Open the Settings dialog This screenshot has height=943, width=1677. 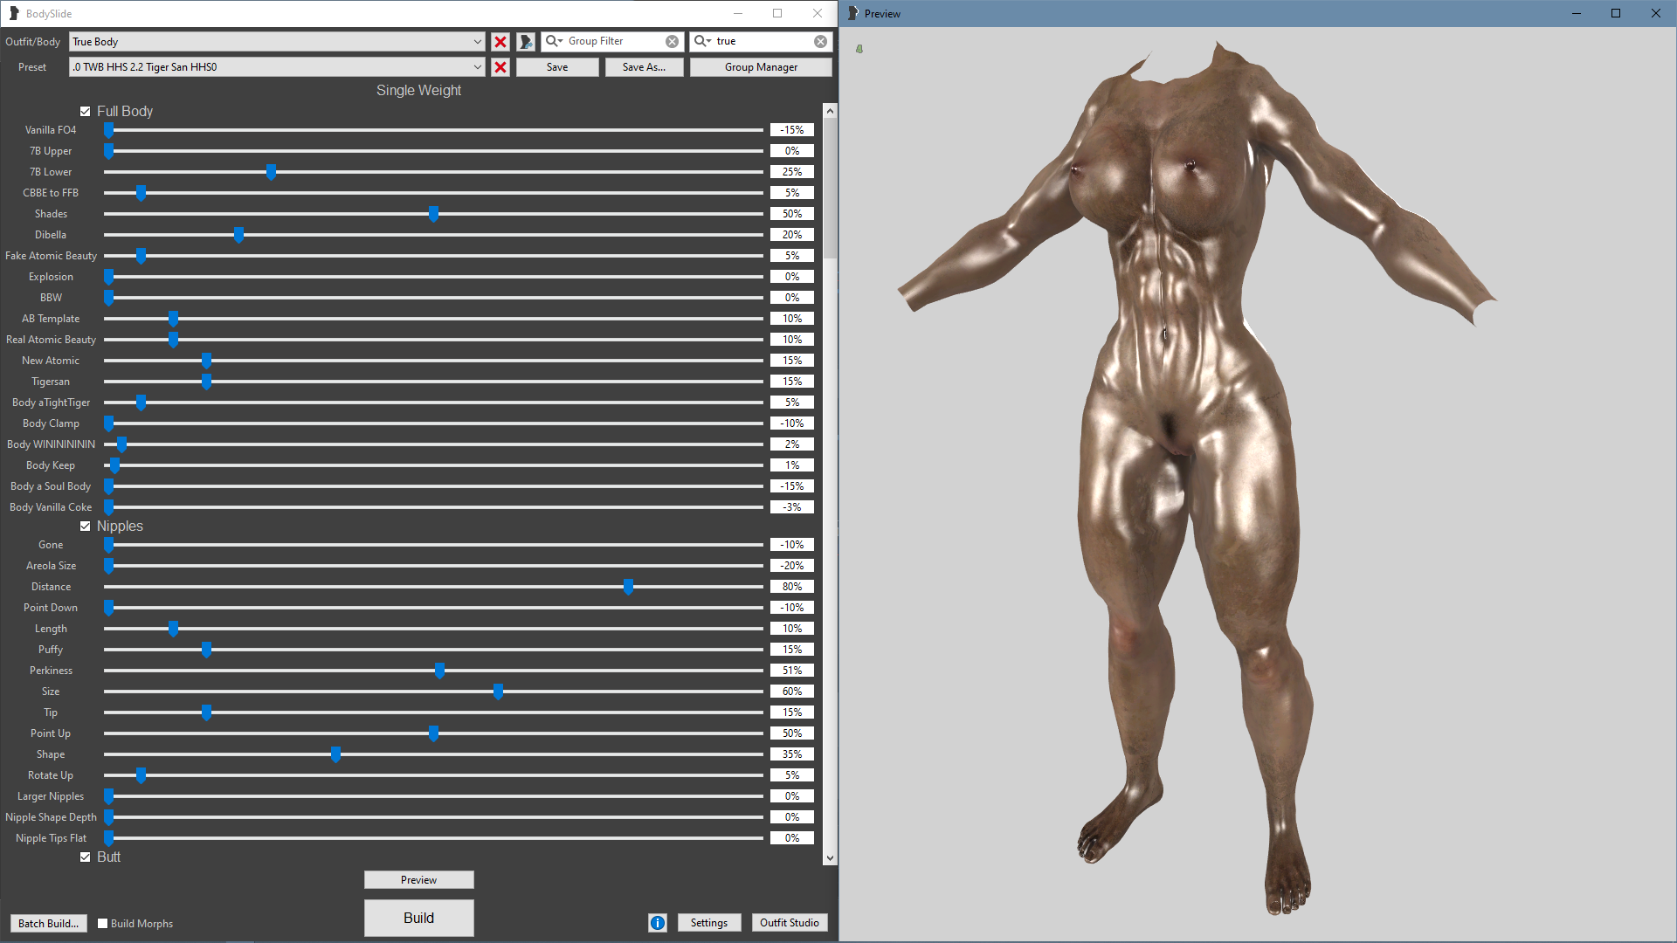pyautogui.click(x=709, y=923)
